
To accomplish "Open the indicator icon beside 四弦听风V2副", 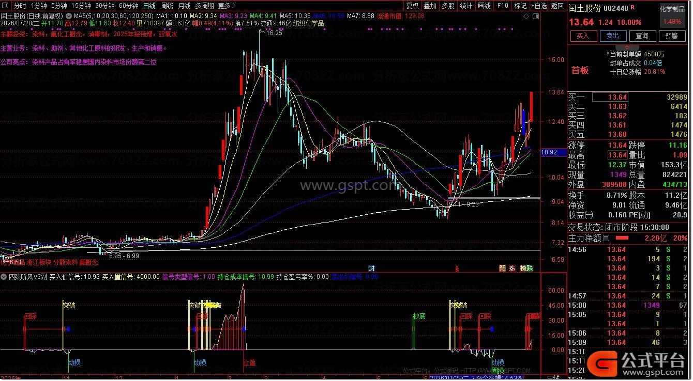I will point(5,277).
